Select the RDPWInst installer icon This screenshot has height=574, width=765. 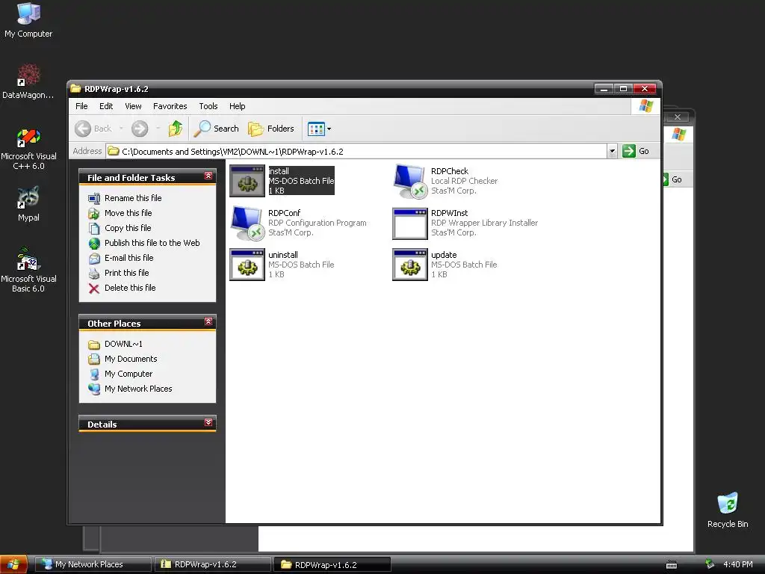[410, 223]
